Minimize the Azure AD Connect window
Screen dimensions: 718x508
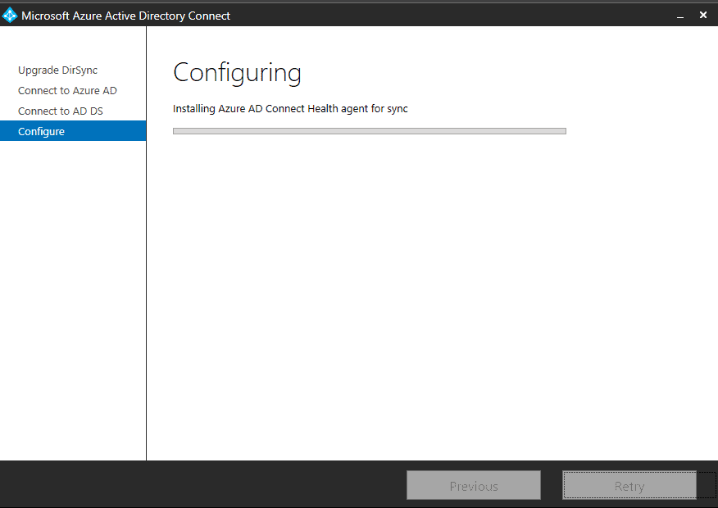coord(680,16)
